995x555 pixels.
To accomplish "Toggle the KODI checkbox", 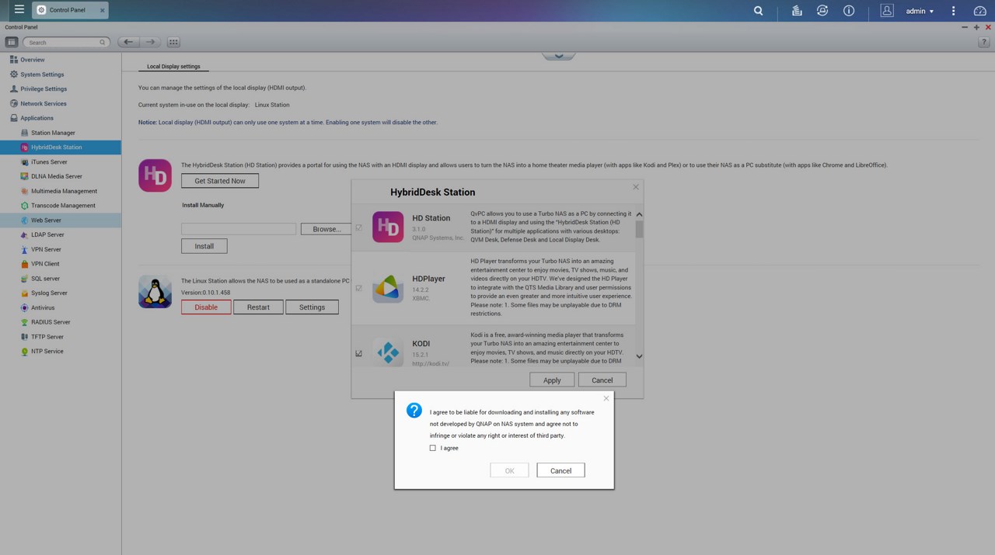I will pyautogui.click(x=359, y=353).
